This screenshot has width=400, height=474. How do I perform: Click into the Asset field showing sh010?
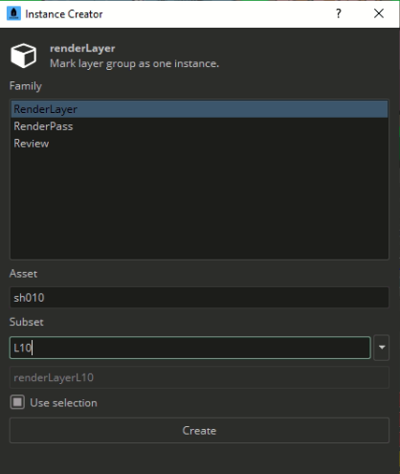click(x=199, y=298)
